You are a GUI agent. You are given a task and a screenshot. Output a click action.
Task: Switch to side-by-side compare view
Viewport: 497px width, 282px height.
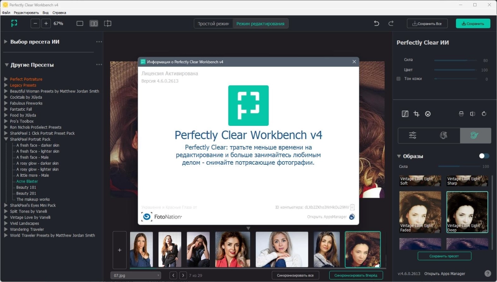click(x=94, y=23)
